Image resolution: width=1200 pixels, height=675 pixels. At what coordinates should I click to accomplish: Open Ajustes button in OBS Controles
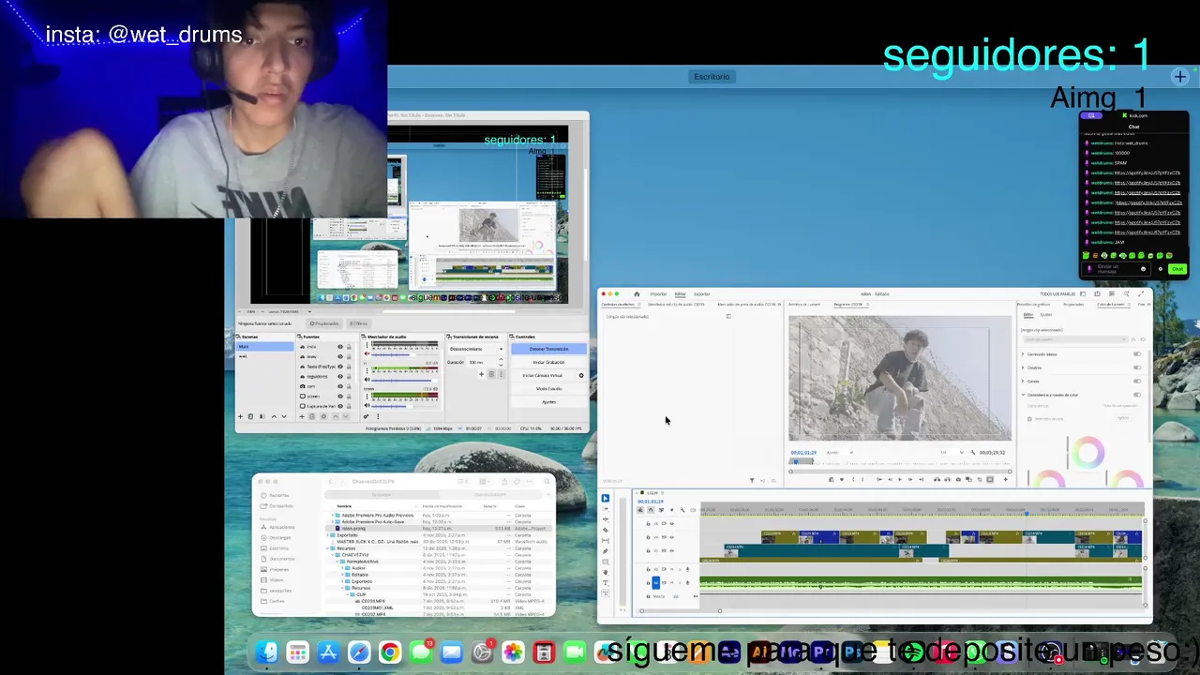[549, 402]
